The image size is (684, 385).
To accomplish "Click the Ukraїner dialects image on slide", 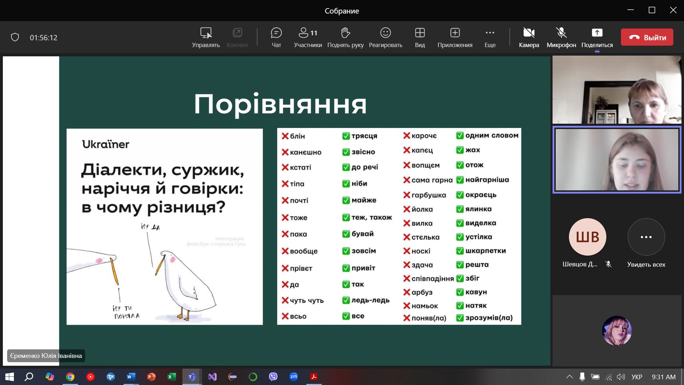I will click(165, 227).
